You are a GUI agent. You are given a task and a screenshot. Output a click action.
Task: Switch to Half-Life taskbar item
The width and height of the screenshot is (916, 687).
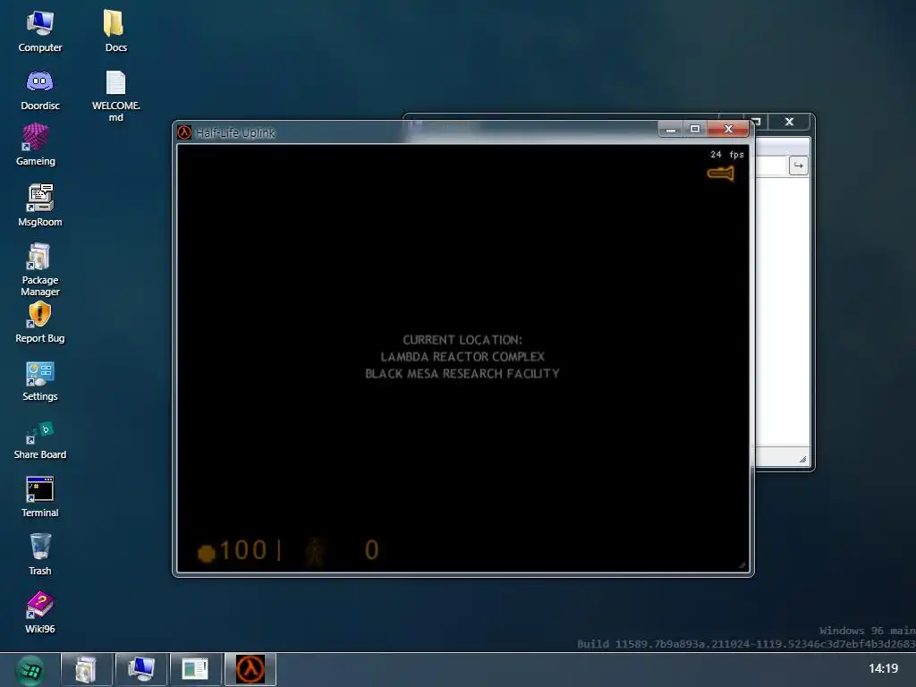(x=250, y=669)
